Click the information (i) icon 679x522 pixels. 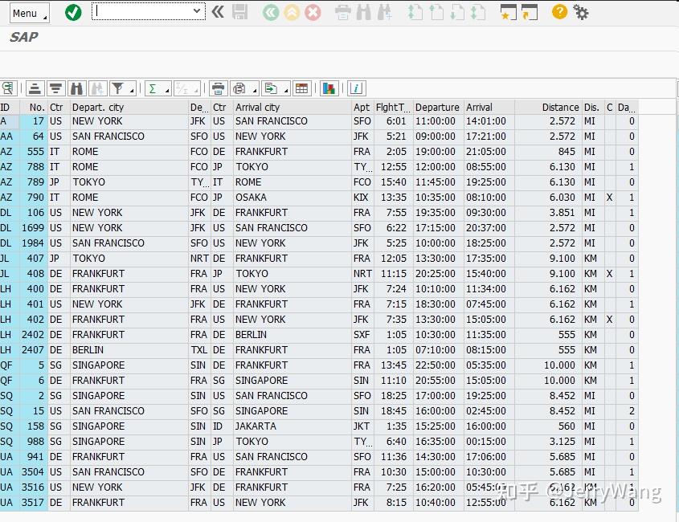[x=357, y=88]
